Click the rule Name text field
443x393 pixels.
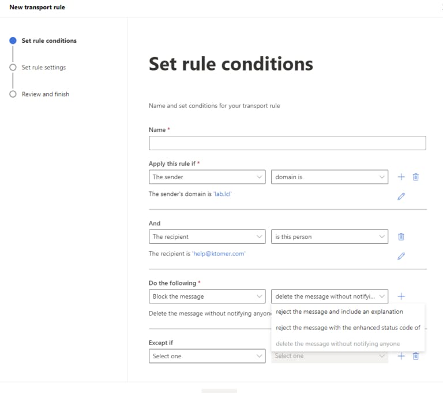pyautogui.click(x=287, y=143)
